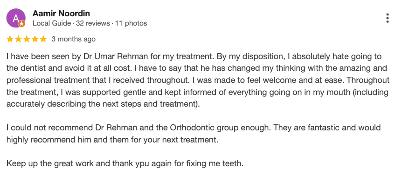
Task: Click the '3 months ago' timestamp
Action: tap(73, 39)
